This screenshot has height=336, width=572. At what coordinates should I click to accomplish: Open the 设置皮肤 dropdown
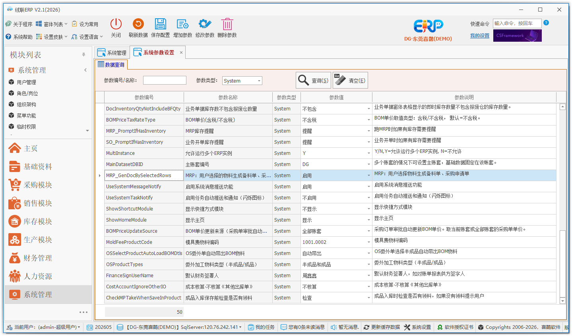[x=52, y=37]
